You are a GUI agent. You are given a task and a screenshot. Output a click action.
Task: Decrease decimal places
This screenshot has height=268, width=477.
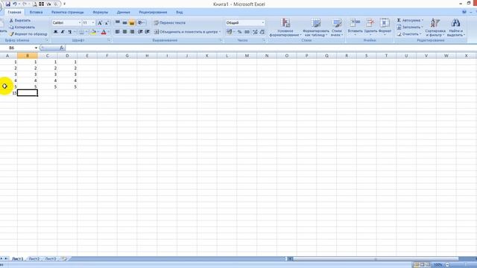[262, 31]
